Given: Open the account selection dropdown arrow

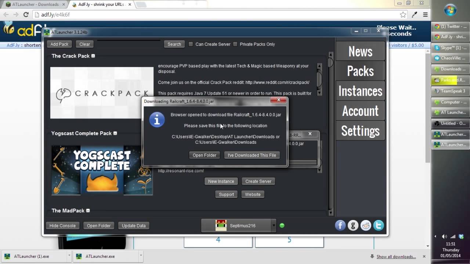Looking at the screenshot, I should [274, 225].
